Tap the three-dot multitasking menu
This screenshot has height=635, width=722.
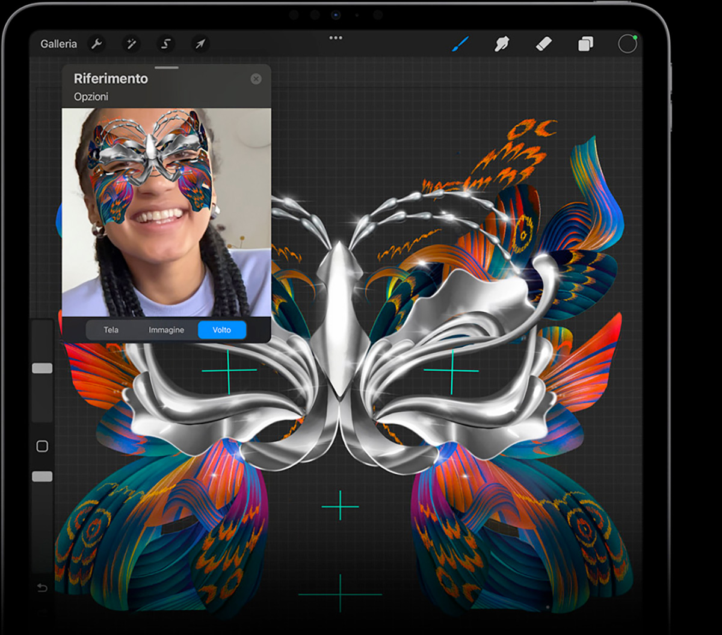pyautogui.click(x=336, y=38)
